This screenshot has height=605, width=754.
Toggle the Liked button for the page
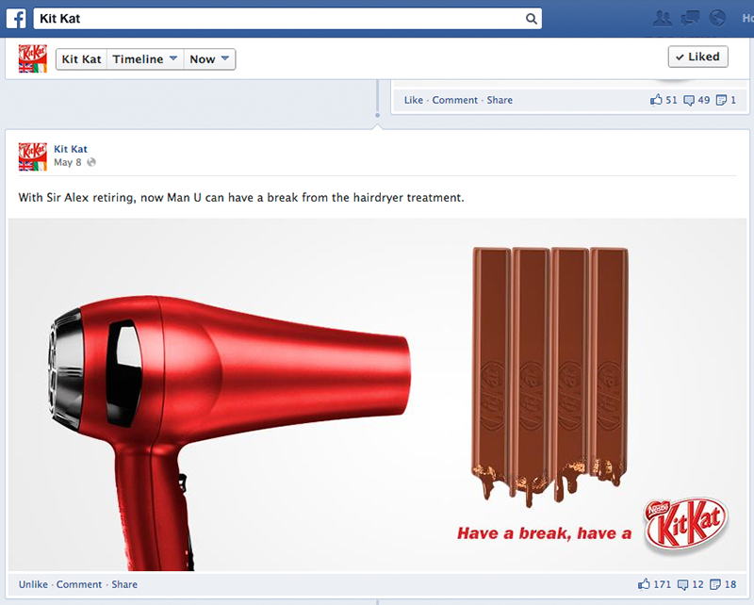pyautogui.click(x=697, y=57)
